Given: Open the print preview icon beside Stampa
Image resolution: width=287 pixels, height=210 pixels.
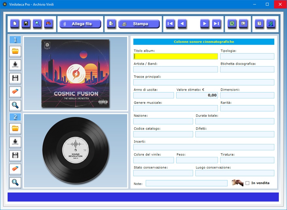Looking at the screenshot, I should click(x=111, y=24).
